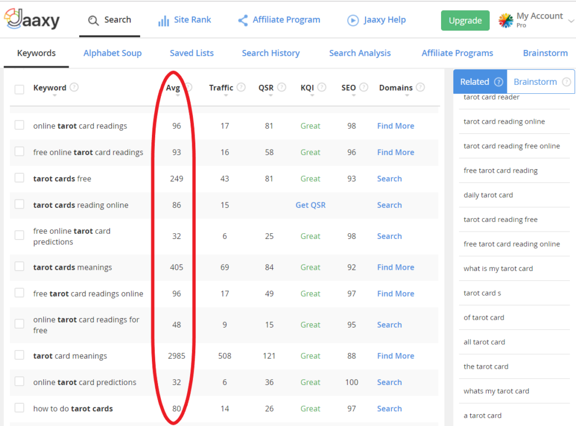Check the "how to do tarot cards" box
Viewport: 576px width, 426px height.
tap(20, 407)
